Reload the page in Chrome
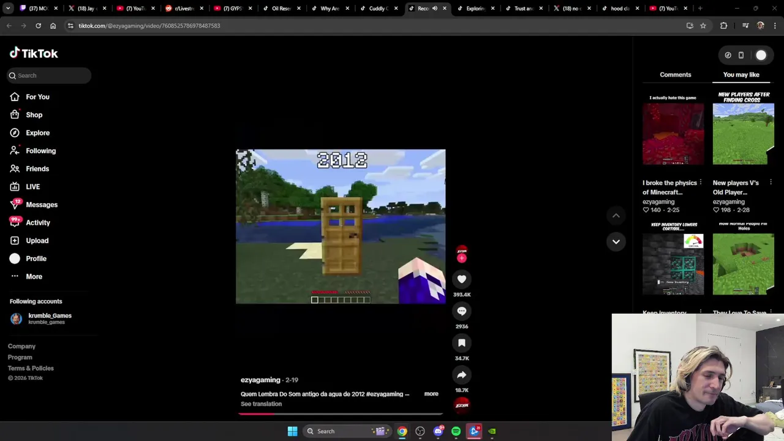The height and width of the screenshot is (441, 784). pyautogui.click(x=38, y=26)
